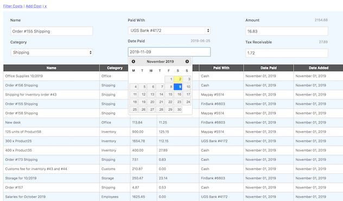This screenshot has height=201, width=343.
Task: Select day 9 highlighted in calendar
Action: pyautogui.click(x=178, y=87)
